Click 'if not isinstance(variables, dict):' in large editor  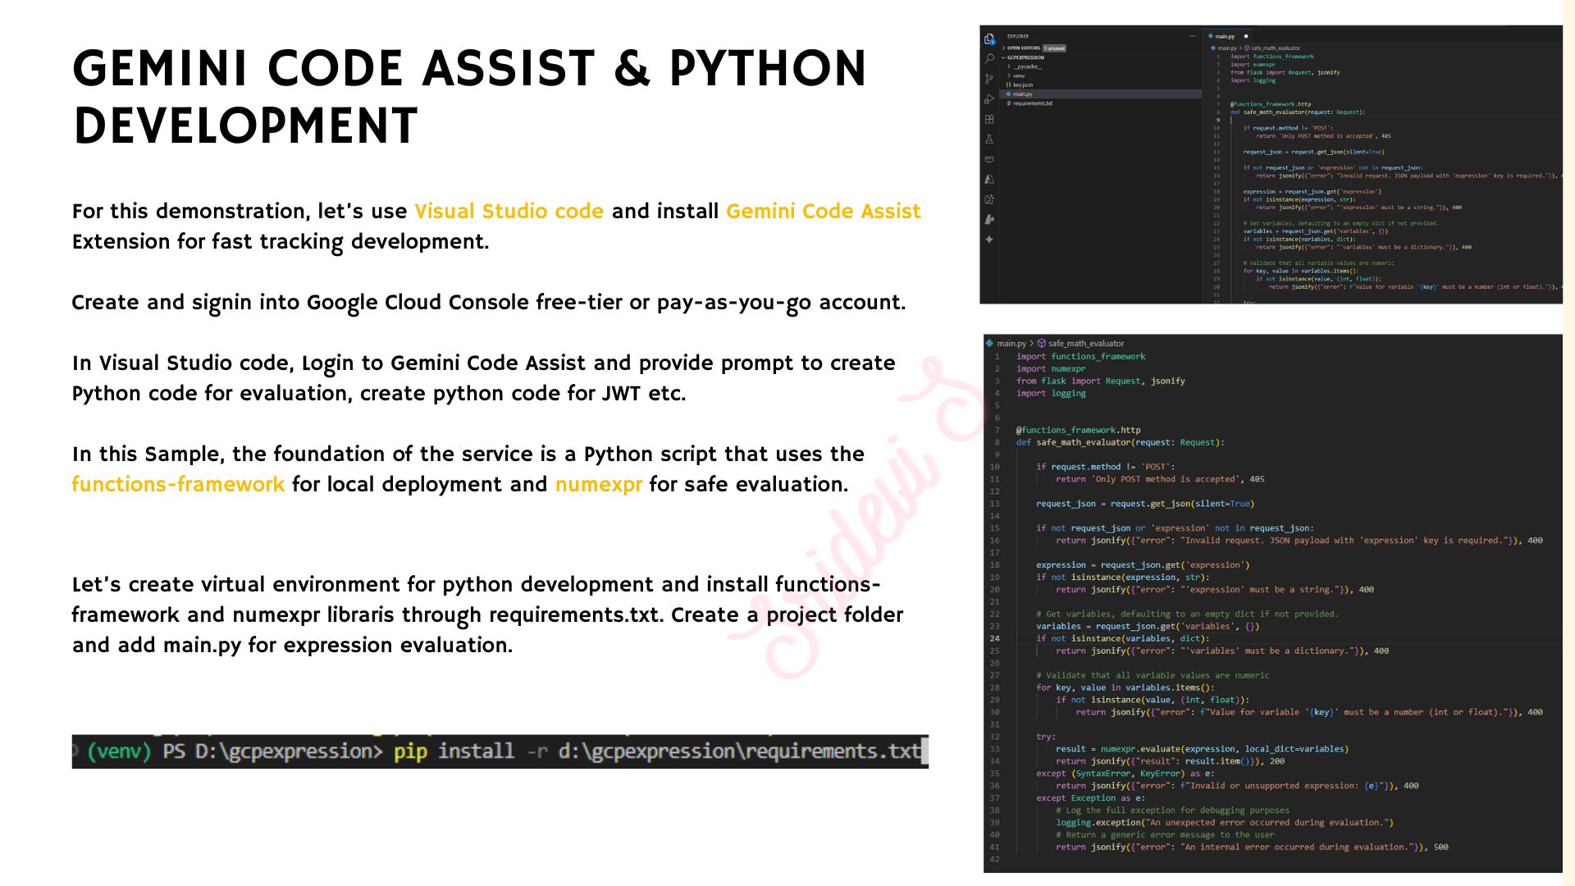(x=1122, y=638)
